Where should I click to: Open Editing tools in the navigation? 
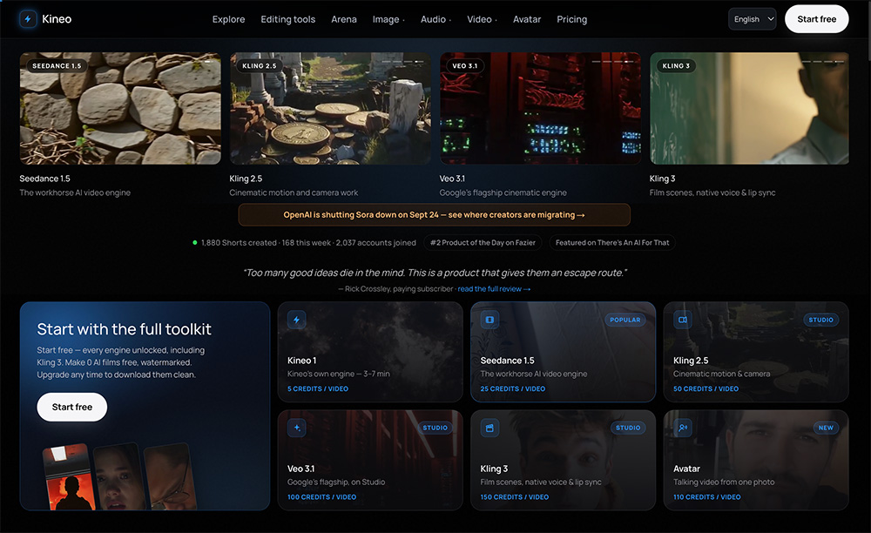point(287,19)
